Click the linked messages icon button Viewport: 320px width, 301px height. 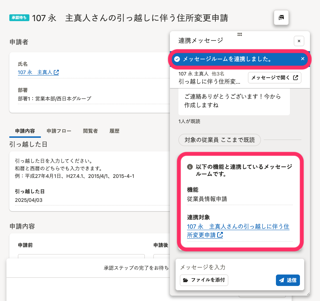[x=281, y=18]
